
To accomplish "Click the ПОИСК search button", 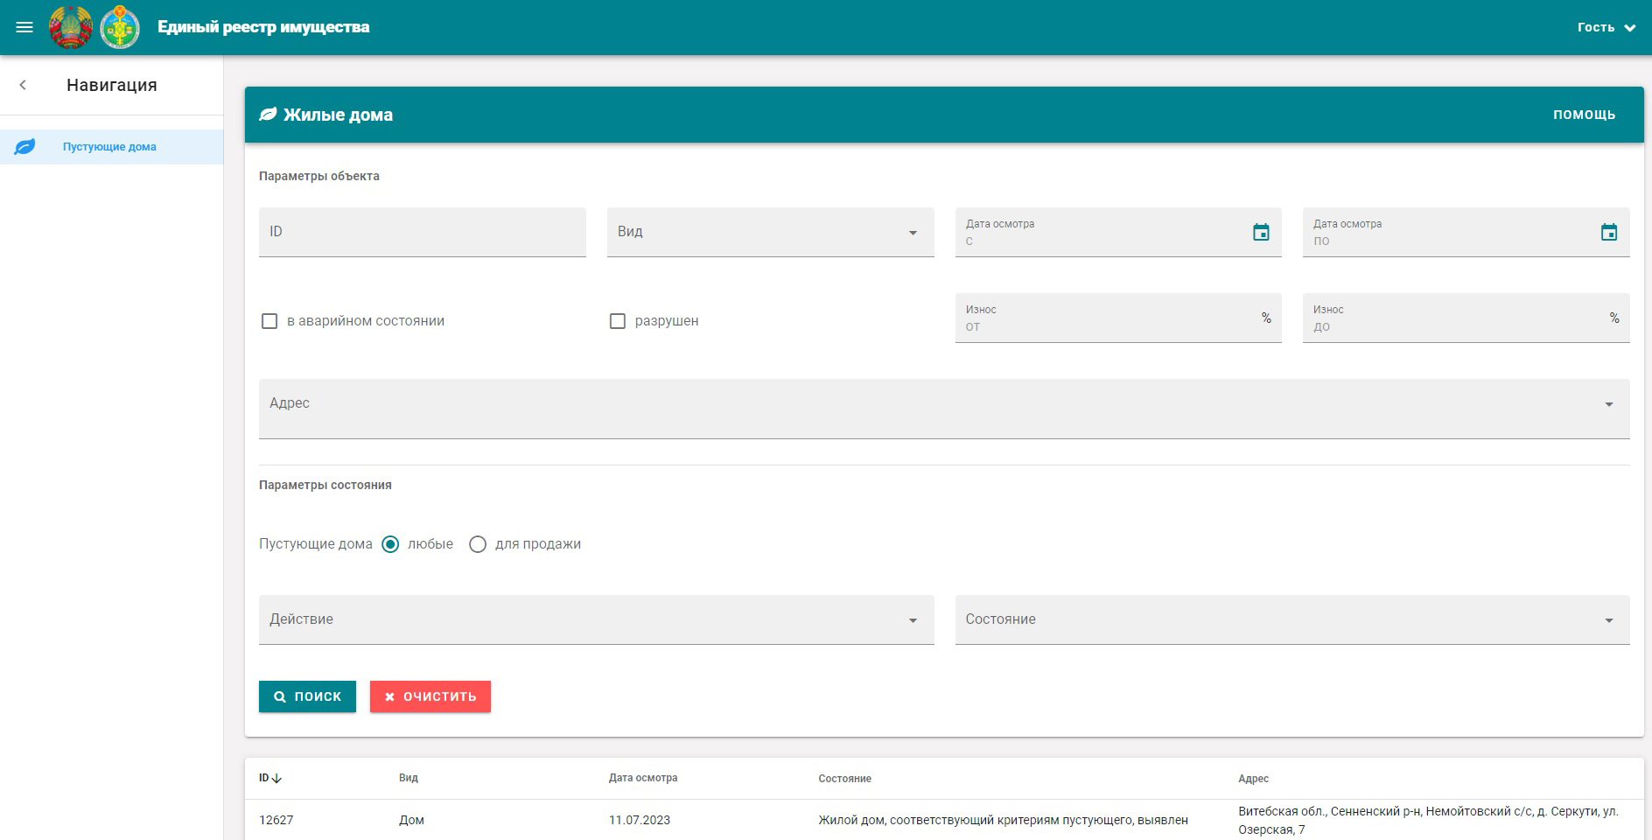I will (307, 696).
